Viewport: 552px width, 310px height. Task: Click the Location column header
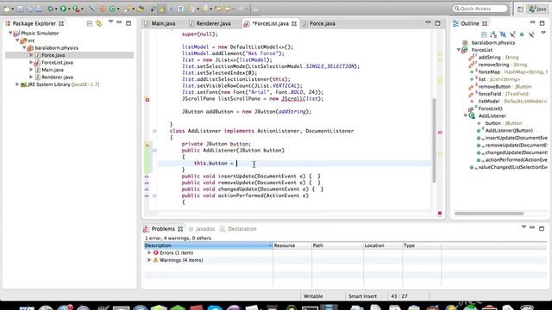coord(383,245)
